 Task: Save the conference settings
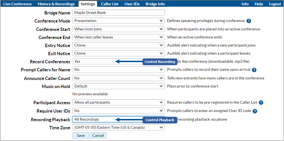click(80, 135)
